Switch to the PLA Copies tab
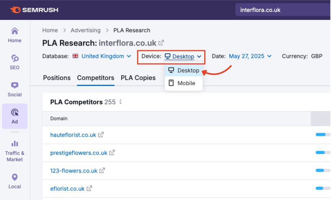 tap(138, 78)
